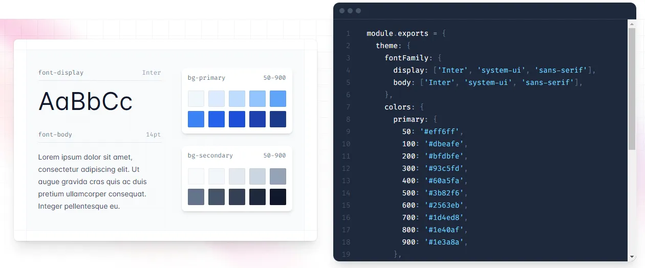Click the Lorem ipsum body paragraph
This screenshot has width=645, height=268.
point(93,182)
